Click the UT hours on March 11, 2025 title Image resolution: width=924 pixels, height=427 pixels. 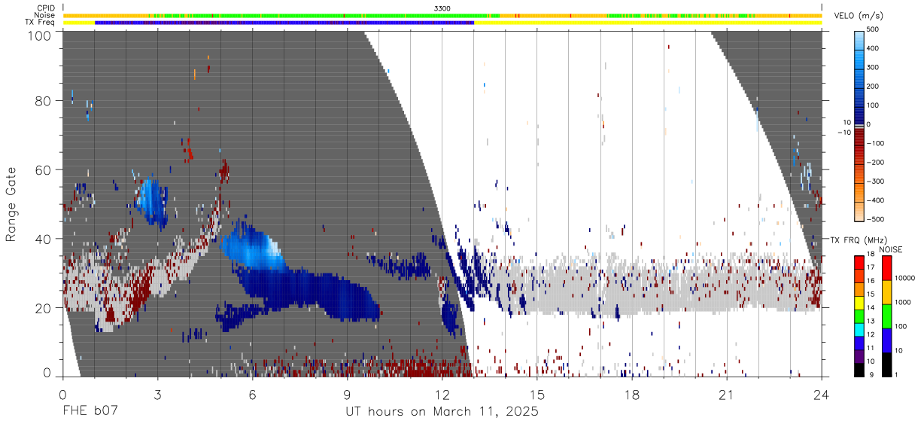coord(442,413)
